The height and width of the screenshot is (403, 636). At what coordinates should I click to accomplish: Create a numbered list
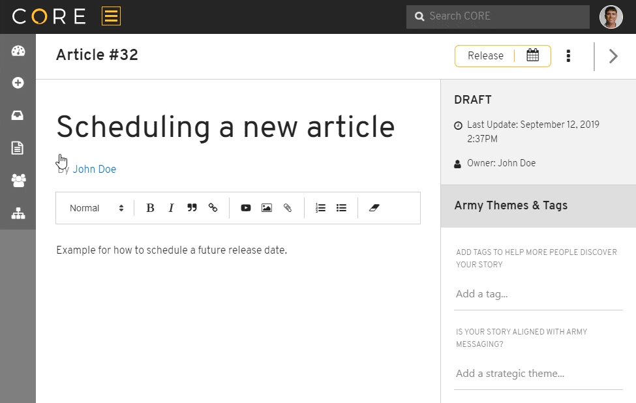[x=320, y=208]
